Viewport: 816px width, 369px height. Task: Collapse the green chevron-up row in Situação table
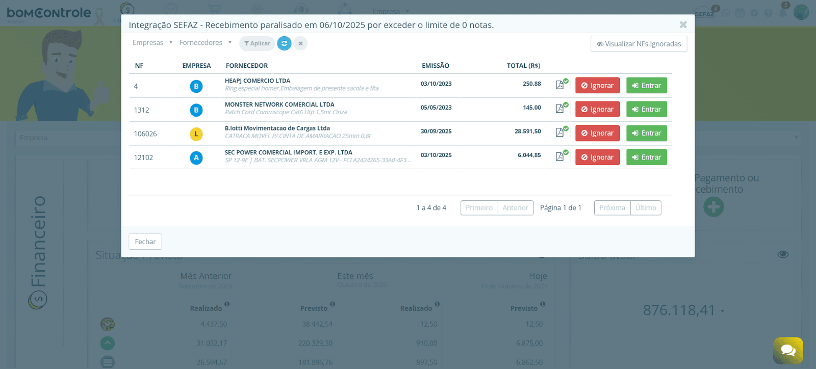108,343
